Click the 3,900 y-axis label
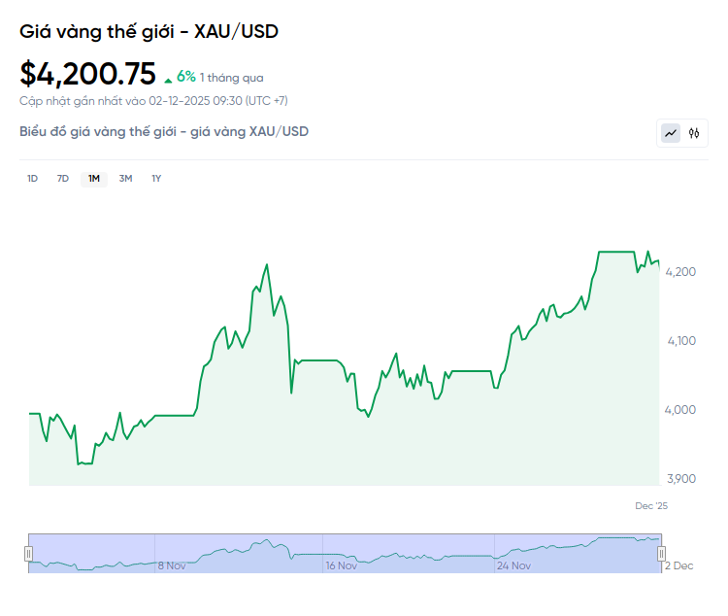 pos(680,479)
